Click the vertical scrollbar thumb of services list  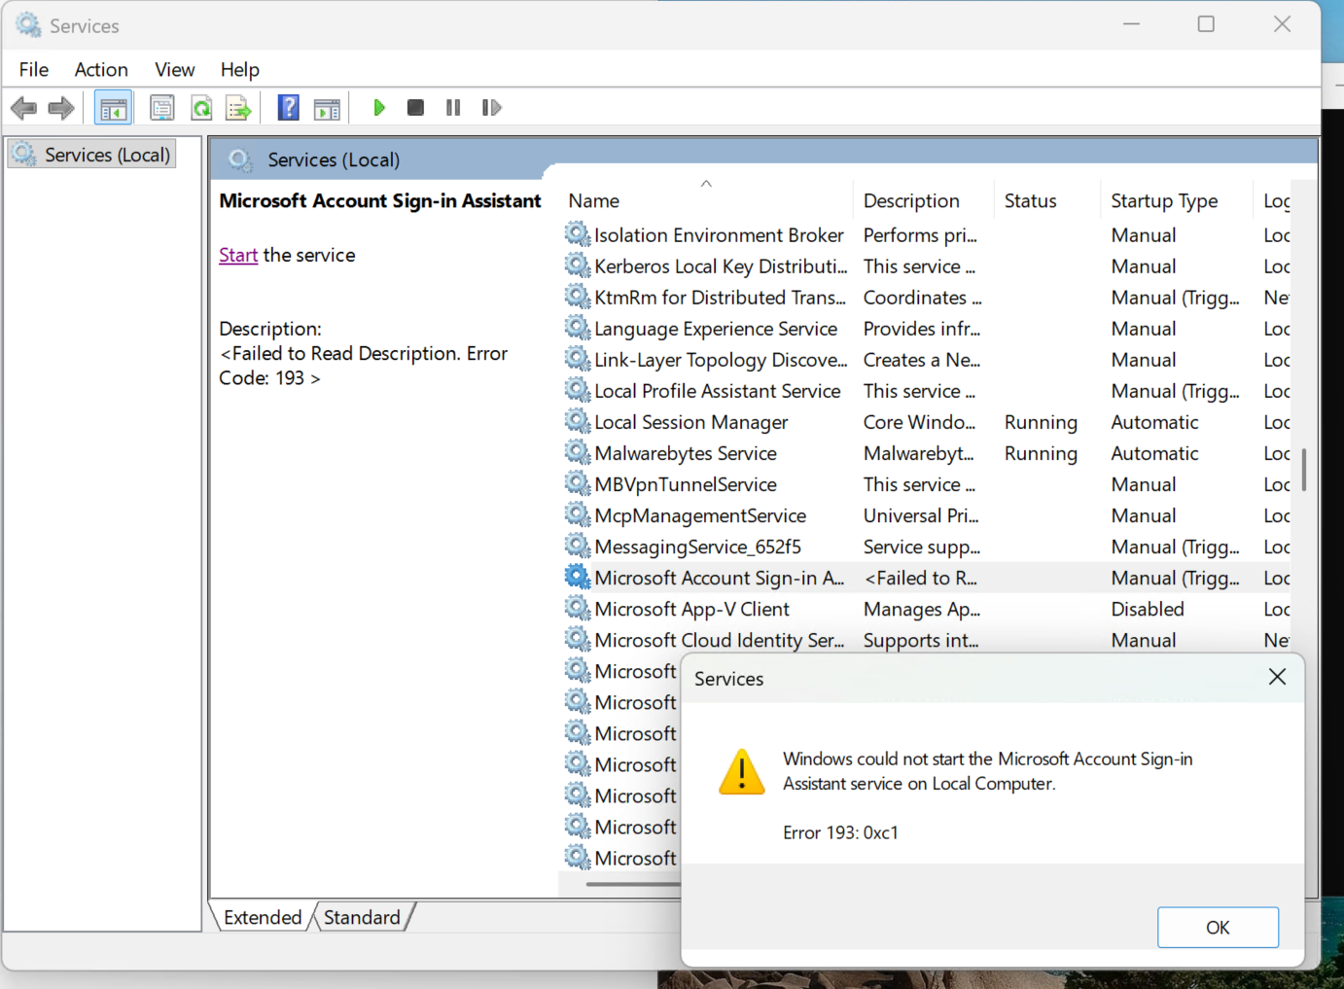[x=1303, y=469]
